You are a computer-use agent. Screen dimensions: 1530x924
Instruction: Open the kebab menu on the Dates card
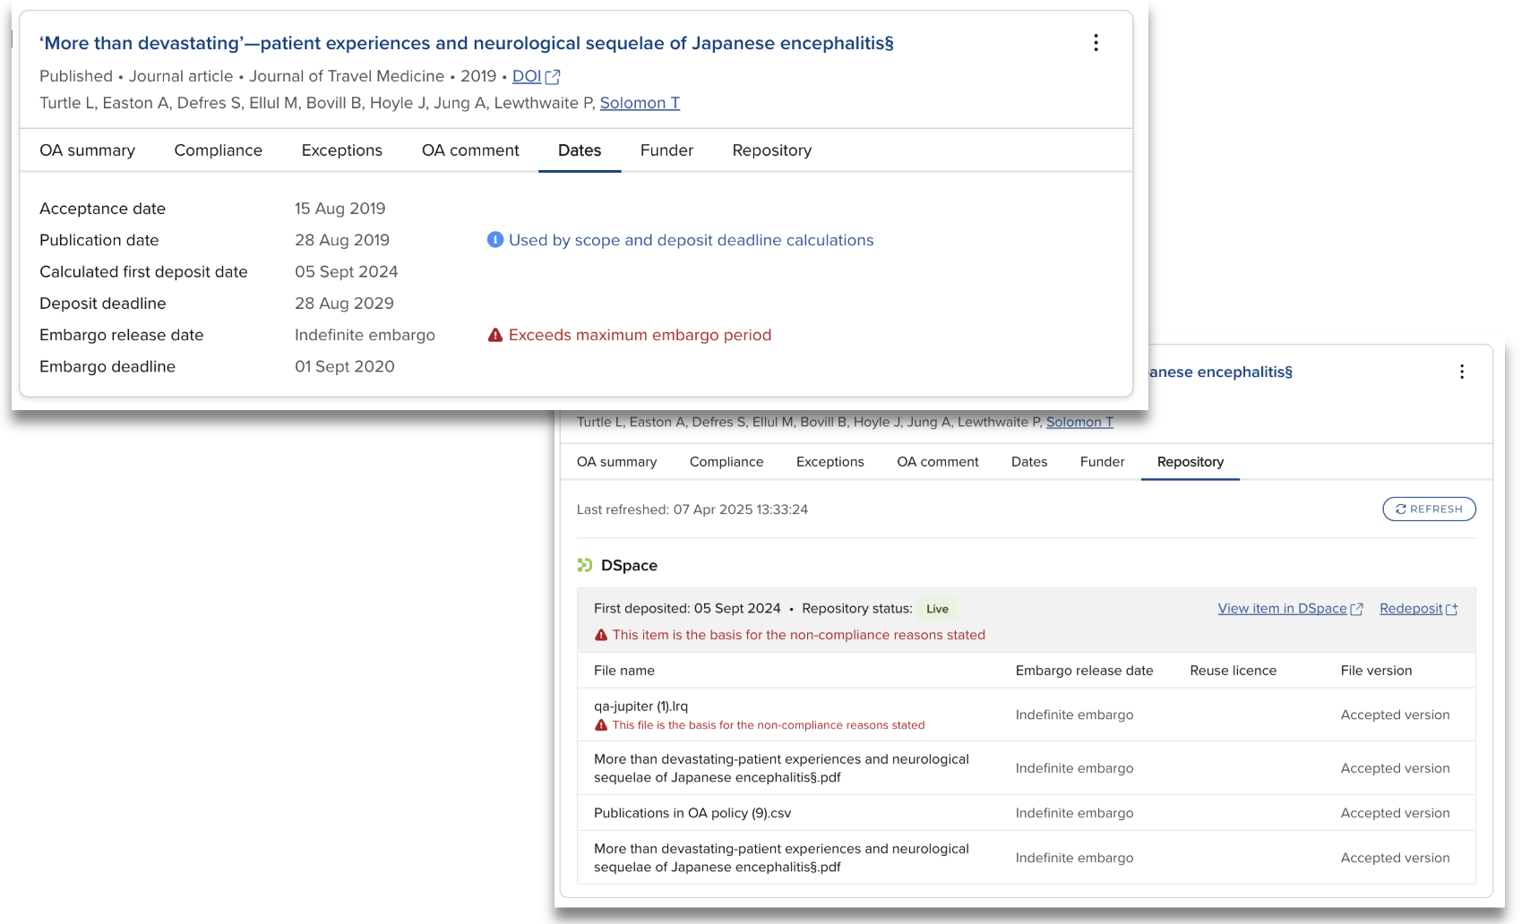tap(1096, 43)
